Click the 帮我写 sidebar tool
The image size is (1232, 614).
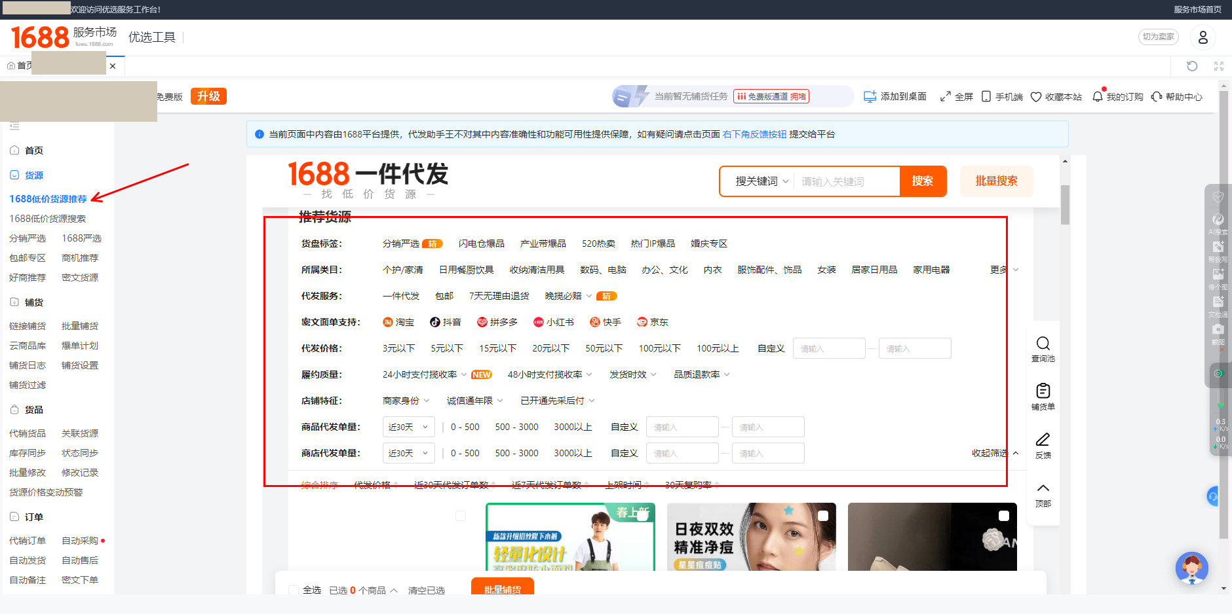coord(1218,250)
